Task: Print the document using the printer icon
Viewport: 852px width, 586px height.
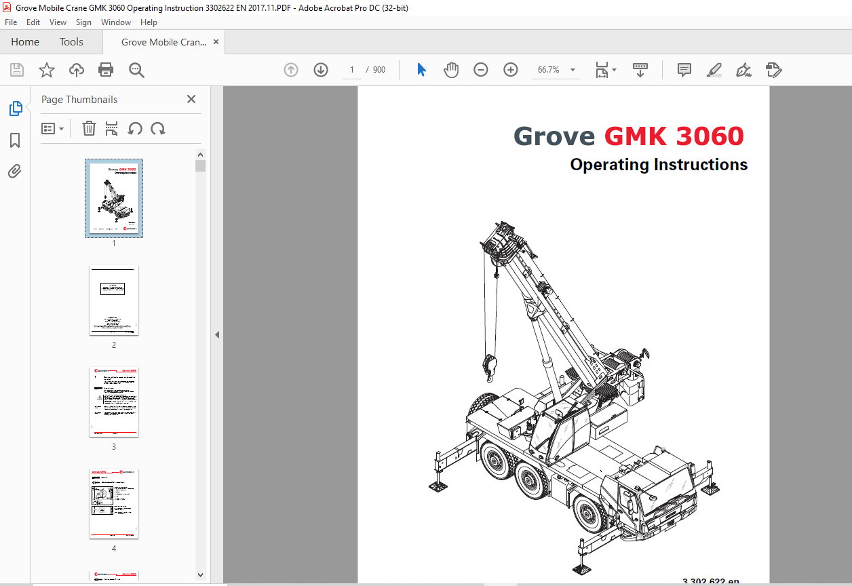Action: pyautogui.click(x=106, y=70)
